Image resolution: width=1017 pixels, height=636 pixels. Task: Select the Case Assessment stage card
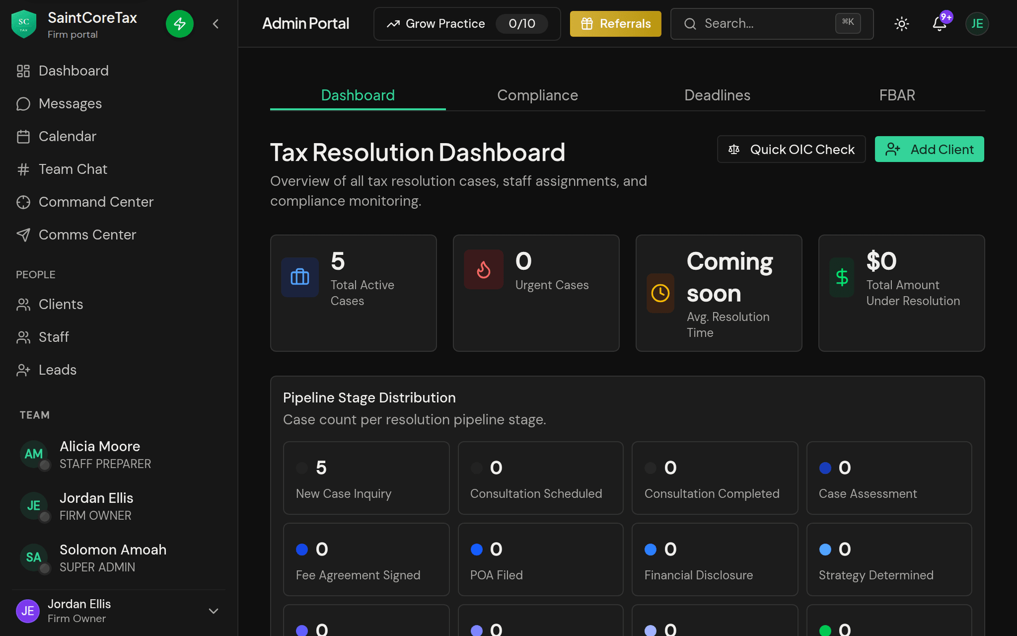click(x=889, y=478)
